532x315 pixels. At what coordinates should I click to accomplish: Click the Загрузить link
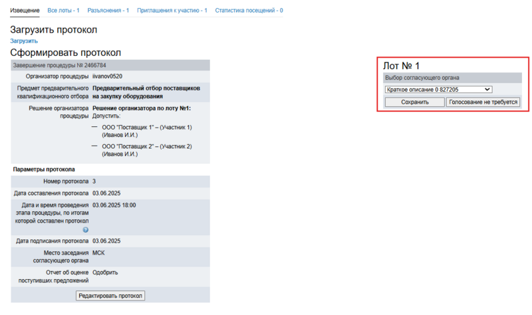tap(24, 41)
